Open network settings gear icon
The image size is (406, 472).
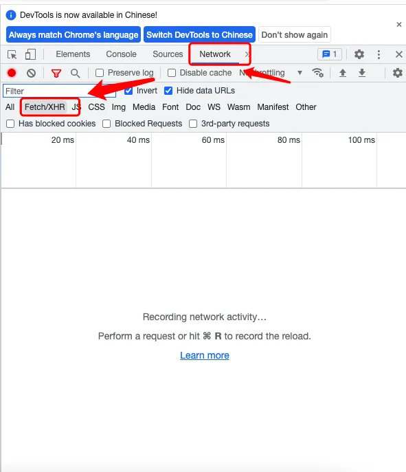[398, 73]
